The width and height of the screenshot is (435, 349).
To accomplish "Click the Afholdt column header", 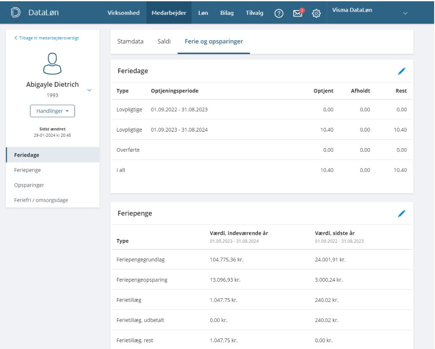I will [x=361, y=91].
